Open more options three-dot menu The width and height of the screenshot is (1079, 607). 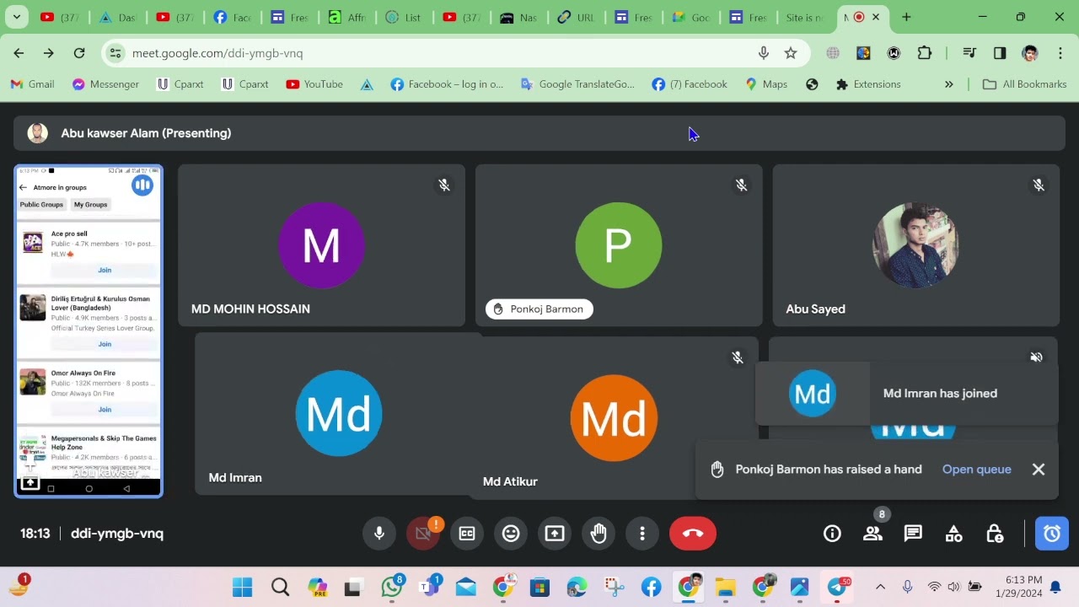pos(642,534)
